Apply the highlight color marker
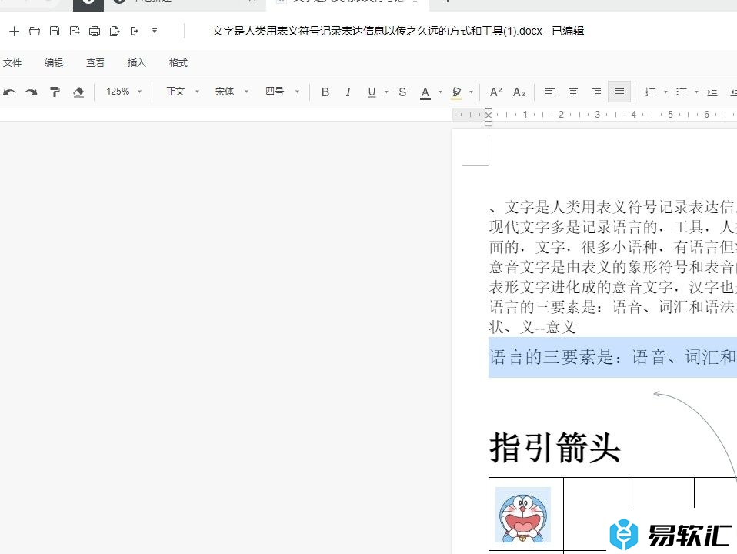737x554 pixels. pyautogui.click(x=456, y=92)
